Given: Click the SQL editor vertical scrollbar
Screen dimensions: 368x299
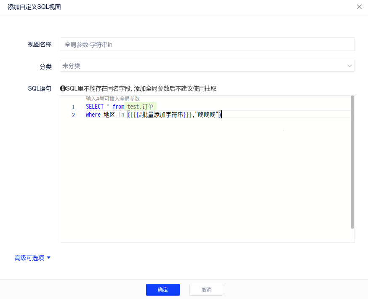Looking at the screenshot, I should click(352, 164).
